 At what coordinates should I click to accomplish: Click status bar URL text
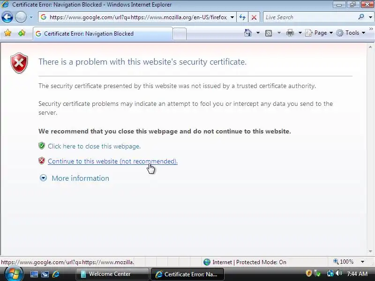click(x=67, y=262)
